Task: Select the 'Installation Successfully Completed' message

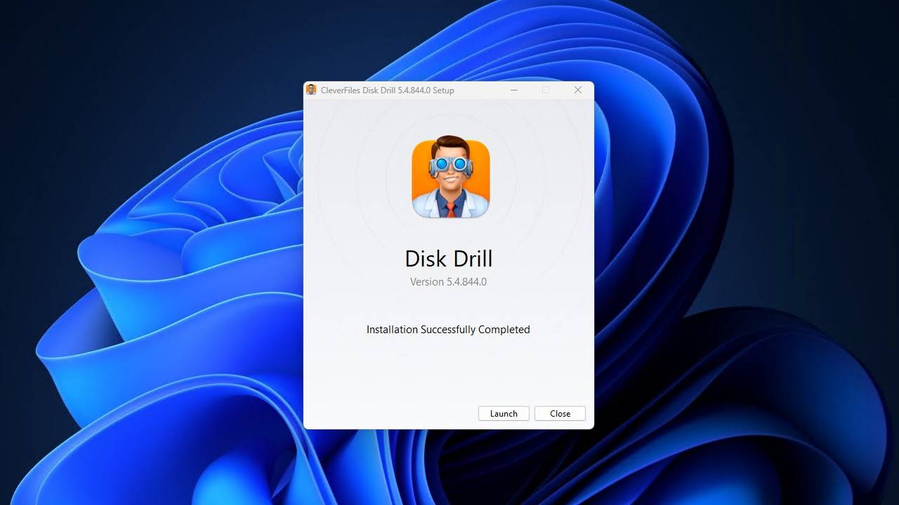Action: (448, 330)
